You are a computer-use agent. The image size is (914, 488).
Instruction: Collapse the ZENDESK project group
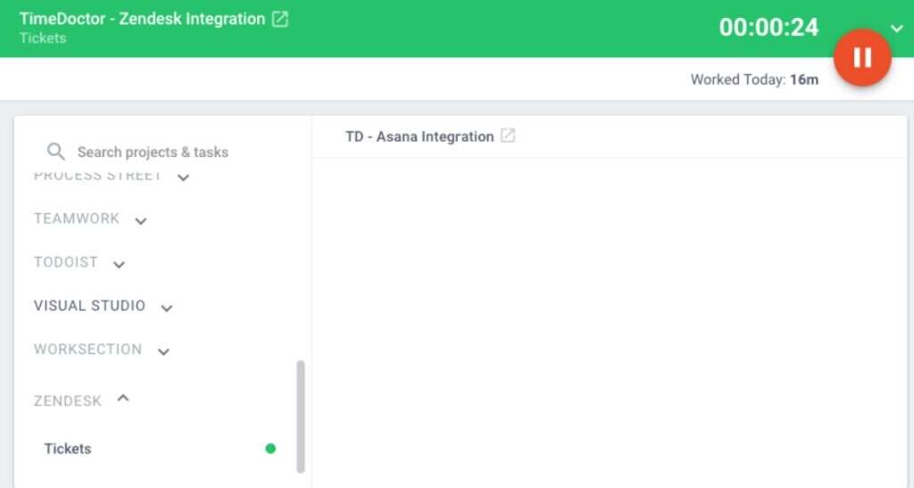(x=123, y=398)
